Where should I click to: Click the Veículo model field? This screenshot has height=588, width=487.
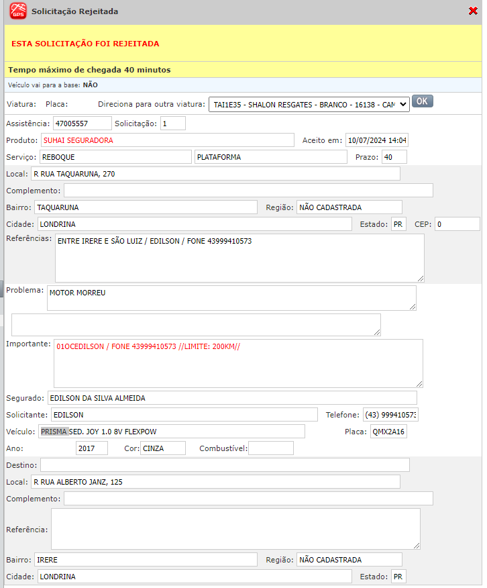[x=171, y=431]
